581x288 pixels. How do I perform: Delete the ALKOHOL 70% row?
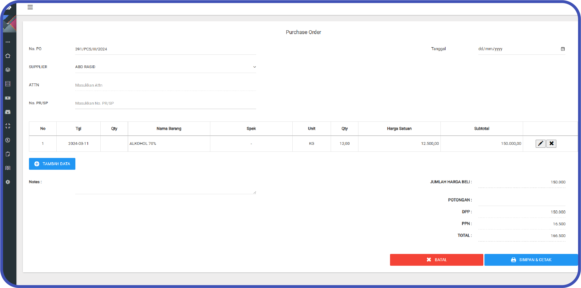[x=551, y=143]
